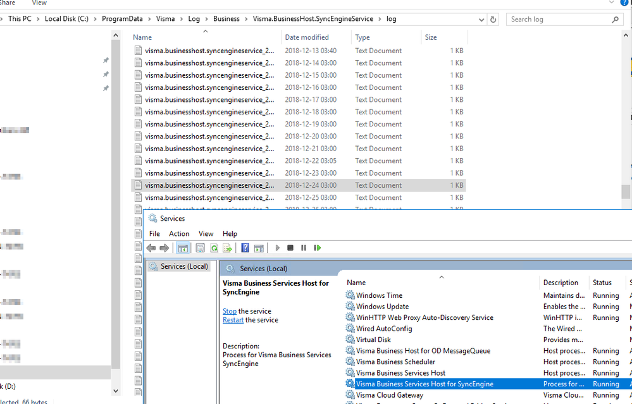The height and width of the screenshot is (404, 632).
Task: Go to Business folder in the breadcrumb
Action: (x=226, y=18)
